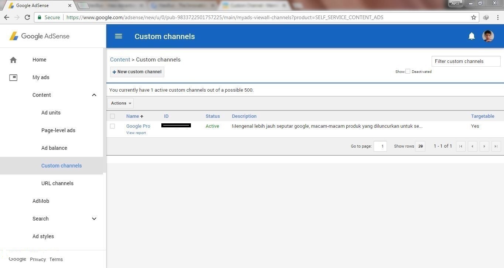Open Terms link in footer
The height and width of the screenshot is (268, 504).
56,259
